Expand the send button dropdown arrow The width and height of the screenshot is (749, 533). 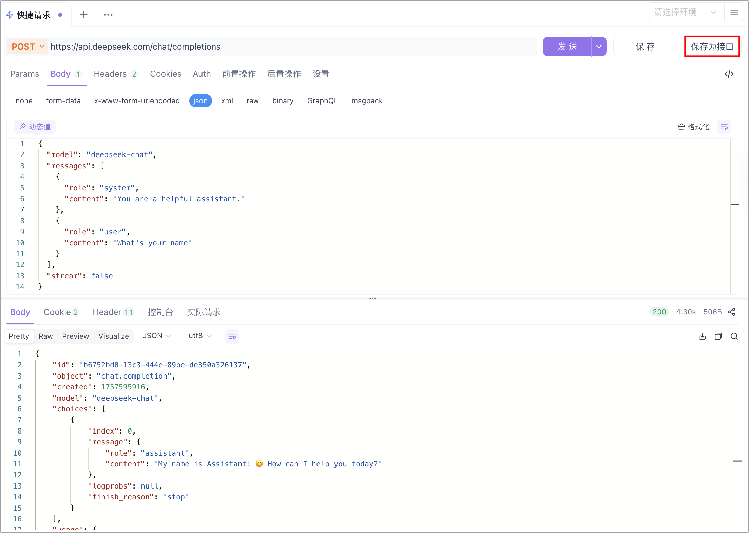599,47
